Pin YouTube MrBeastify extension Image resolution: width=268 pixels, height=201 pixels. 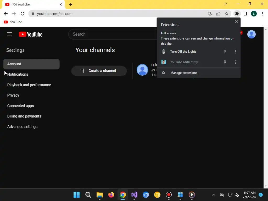point(225,62)
